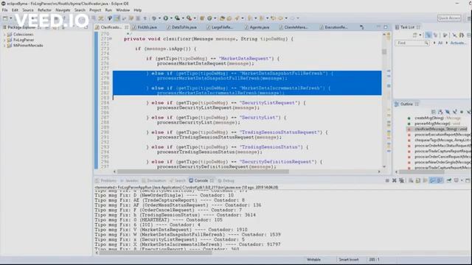Open the Navigate menu
Viewport: 472px width, 265px height.
(x=63, y=10)
